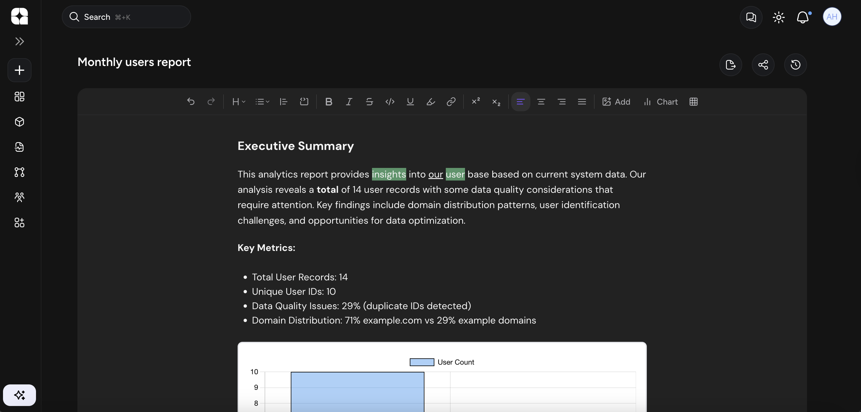Toggle bold formatting
The height and width of the screenshot is (412, 861).
tap(328, 102)
